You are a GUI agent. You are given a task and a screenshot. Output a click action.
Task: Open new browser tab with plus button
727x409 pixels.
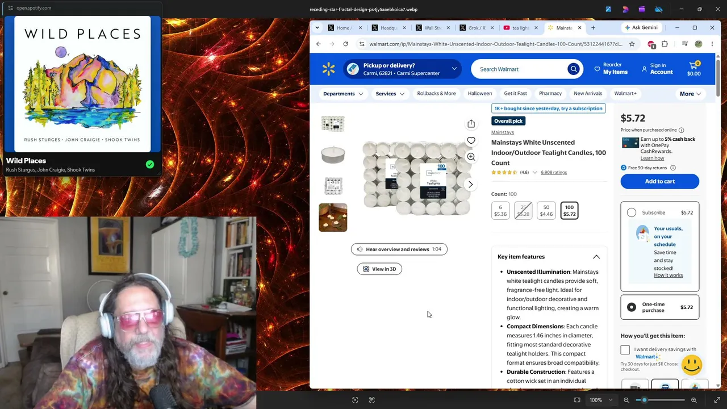coord(593,27)
